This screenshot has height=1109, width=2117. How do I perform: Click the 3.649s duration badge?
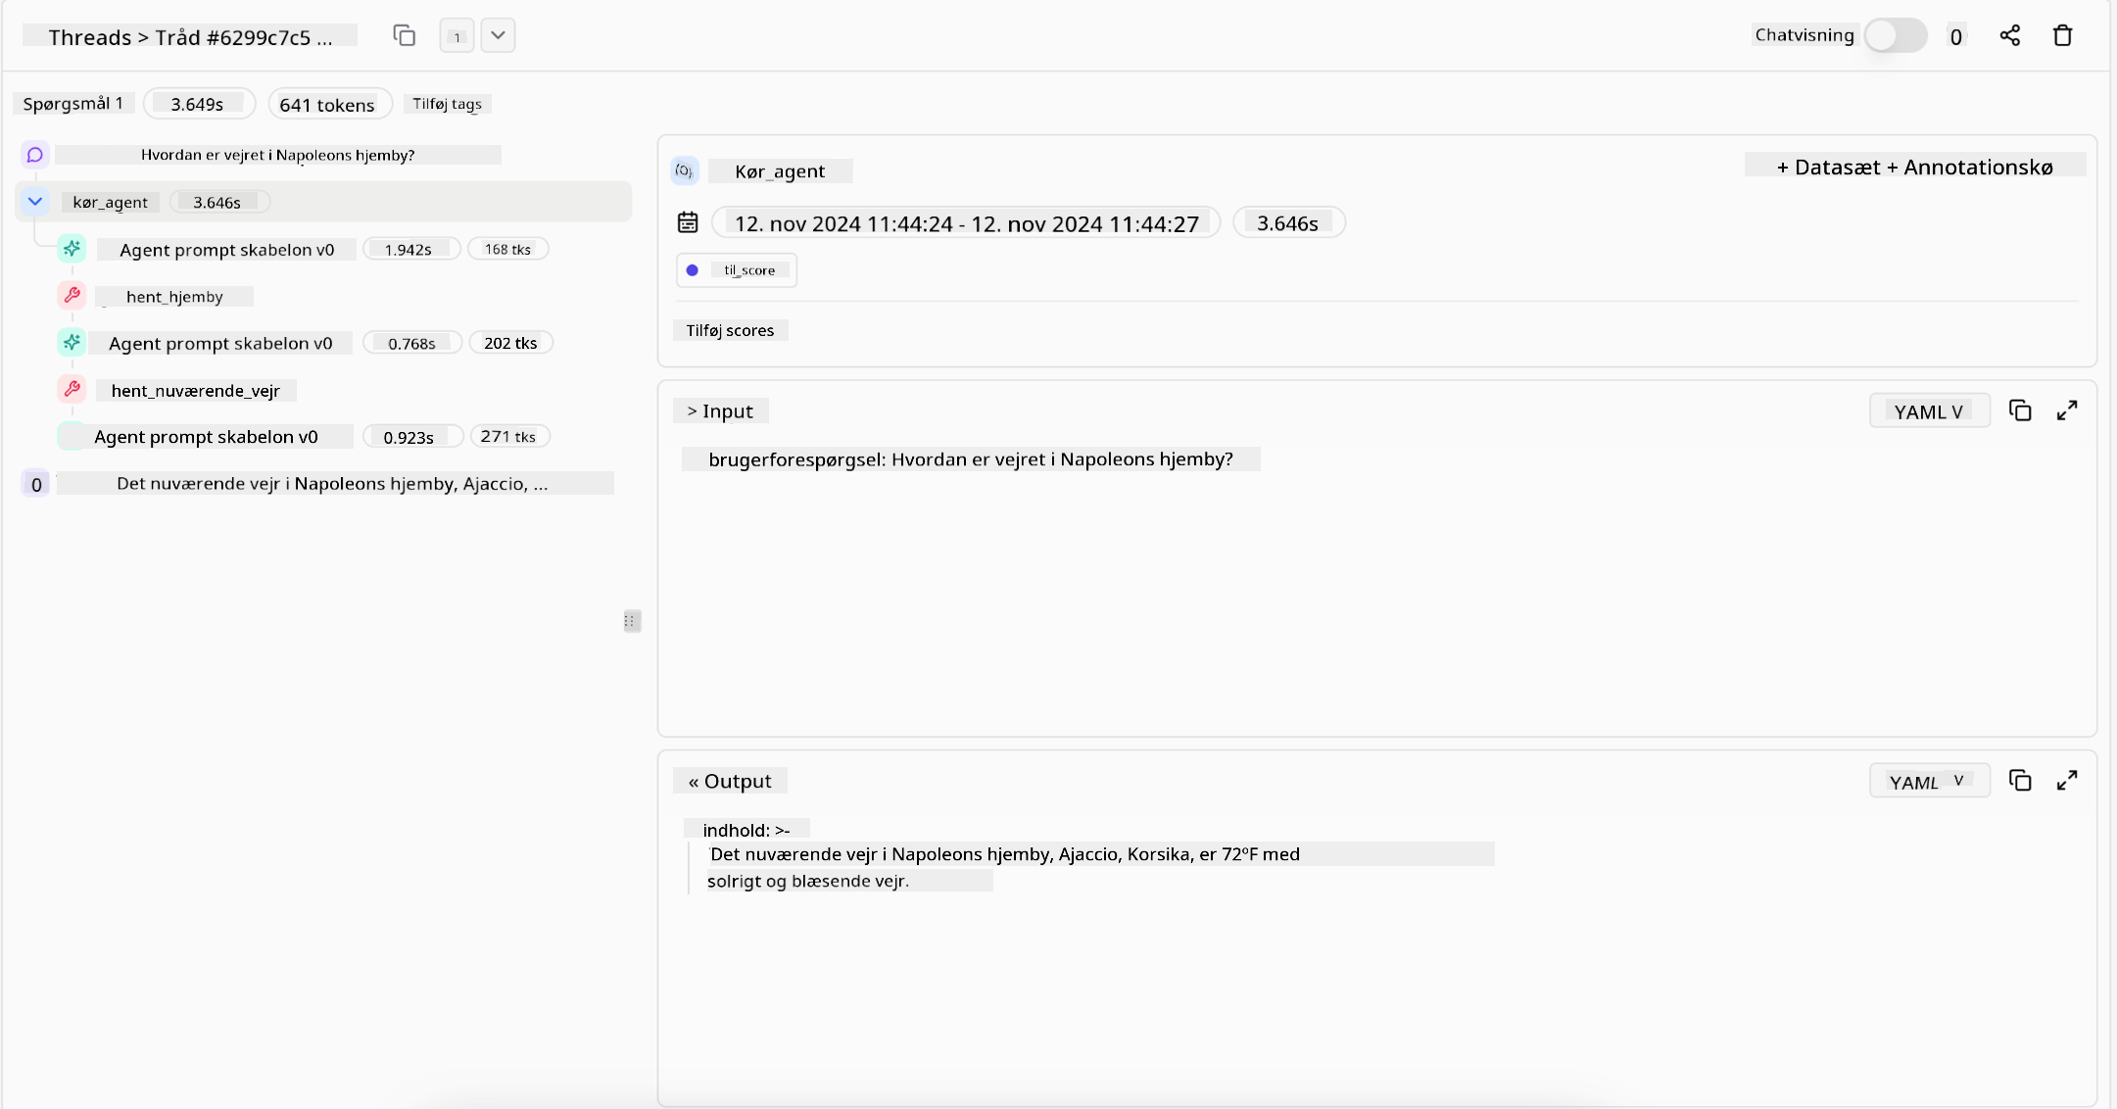point(198,105)
